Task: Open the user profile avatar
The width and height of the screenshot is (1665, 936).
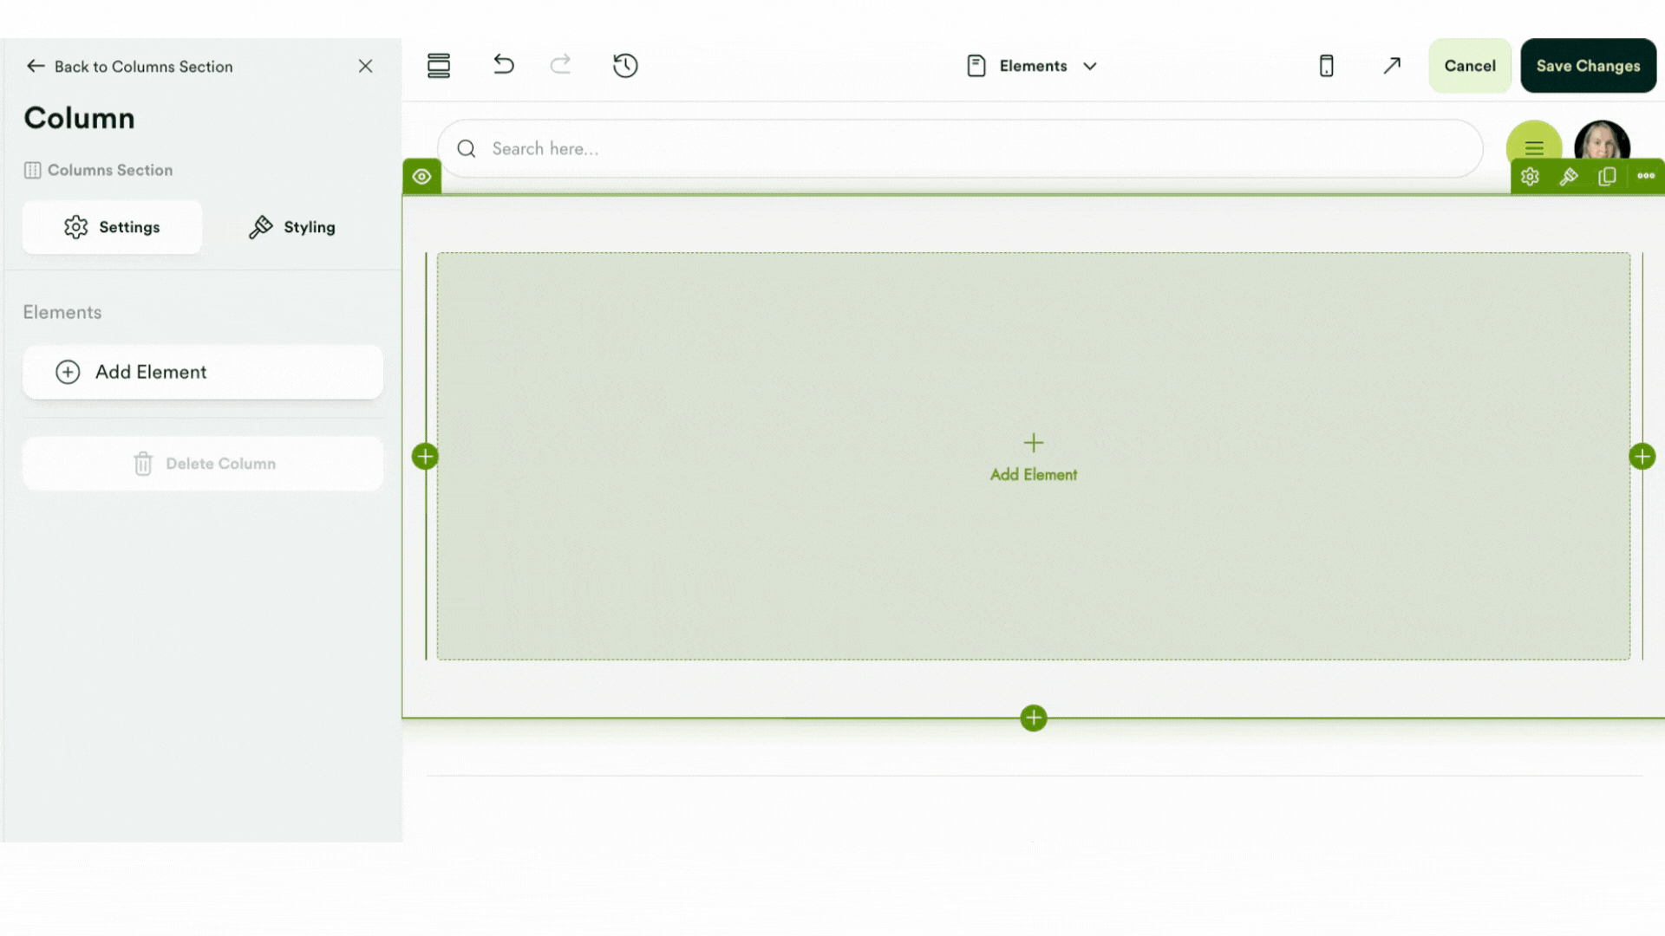Action: [x=1602, y=143]
